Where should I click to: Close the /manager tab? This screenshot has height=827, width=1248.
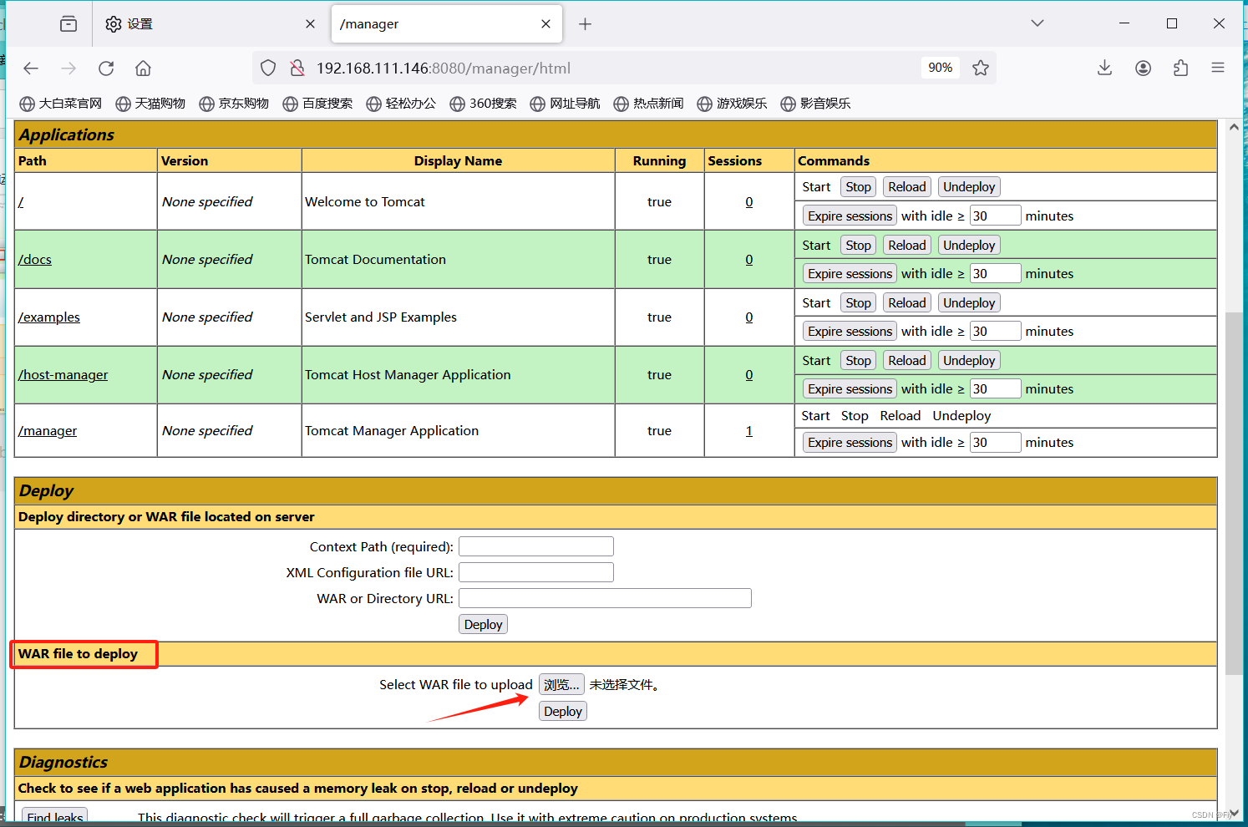click(x=545, y=24)
